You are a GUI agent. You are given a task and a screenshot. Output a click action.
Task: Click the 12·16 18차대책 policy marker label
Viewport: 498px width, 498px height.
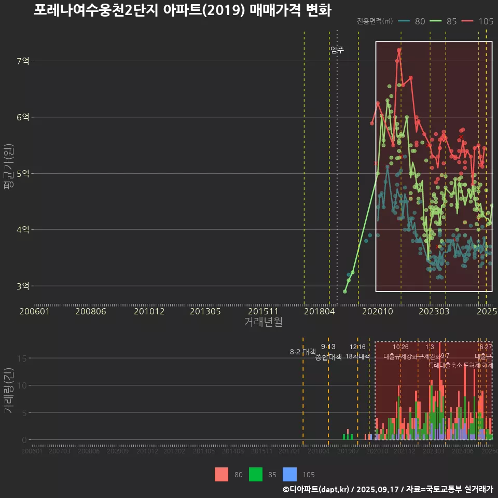[x=357, y=352]
